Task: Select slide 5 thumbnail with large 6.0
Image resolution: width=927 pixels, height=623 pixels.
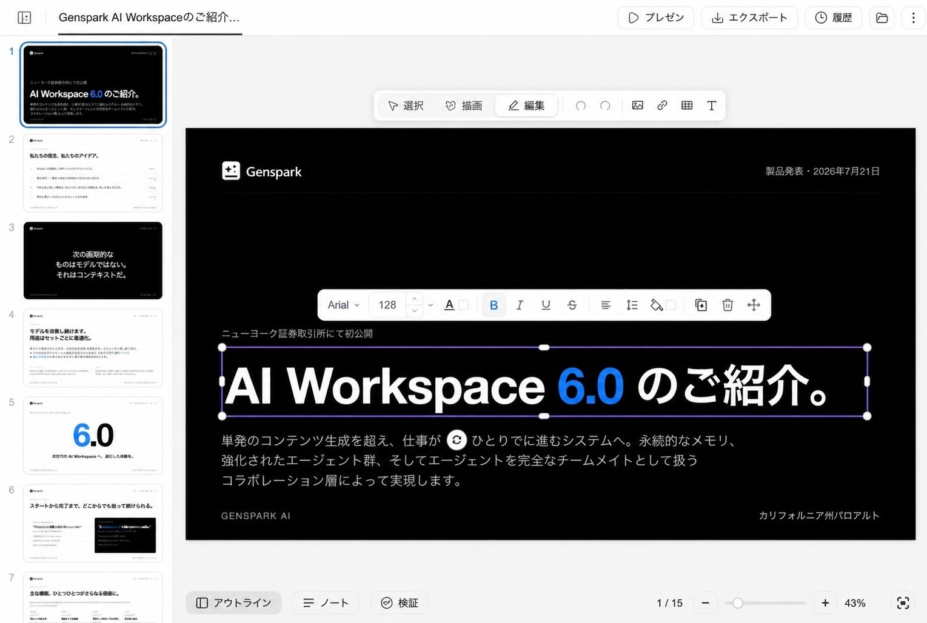Action: tap(93, 436)
